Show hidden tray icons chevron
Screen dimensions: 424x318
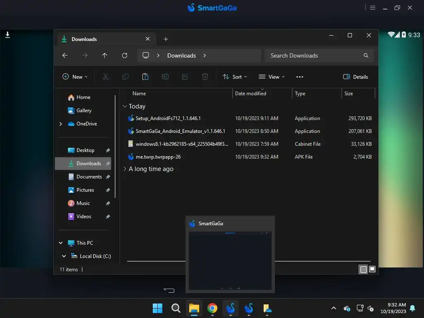click(x=334, y=308)
